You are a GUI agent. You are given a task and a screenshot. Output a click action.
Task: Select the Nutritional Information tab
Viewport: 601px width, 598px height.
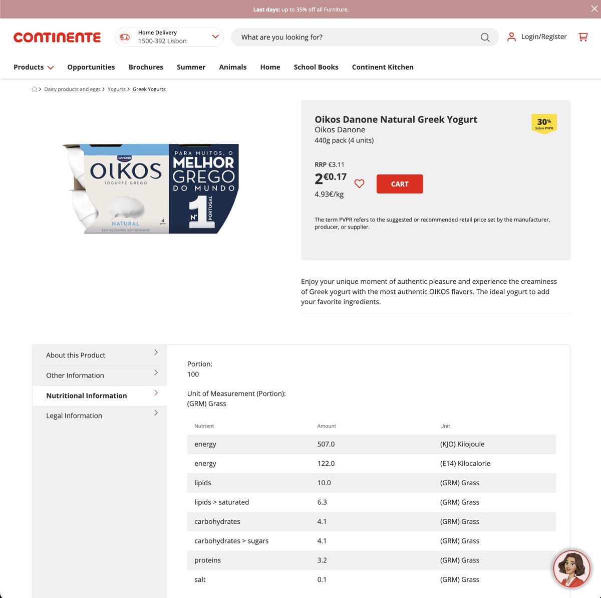pyautogui.click(x=100, y=395)
